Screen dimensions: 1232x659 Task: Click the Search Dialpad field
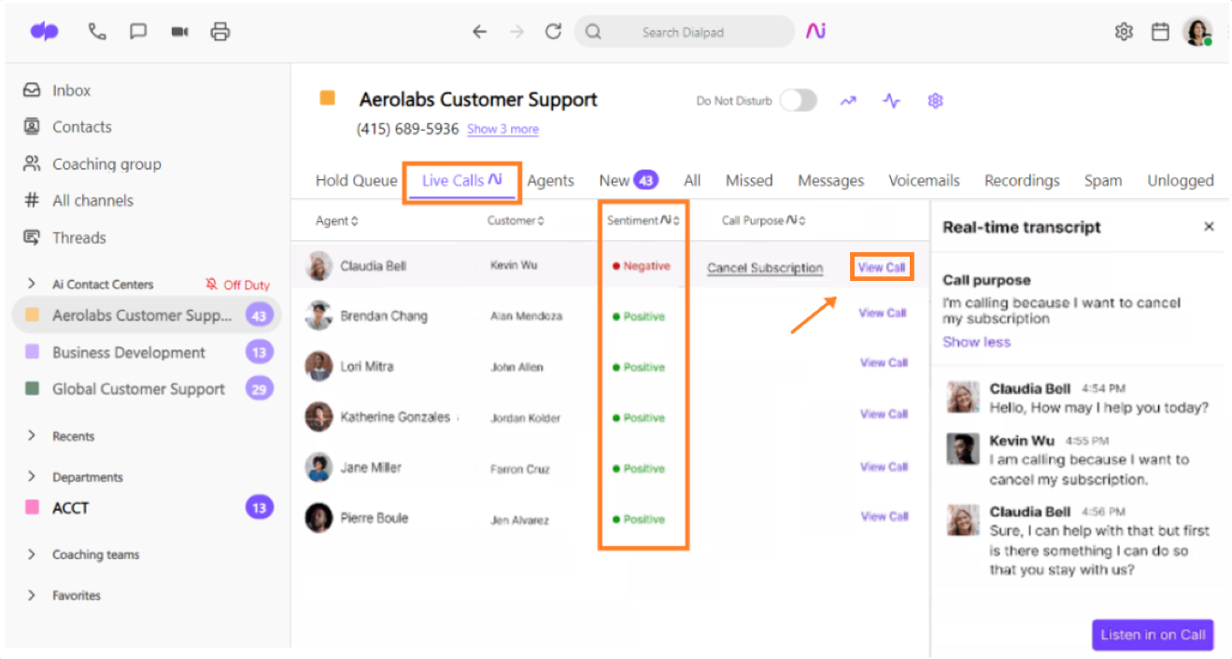coord(685,32)
